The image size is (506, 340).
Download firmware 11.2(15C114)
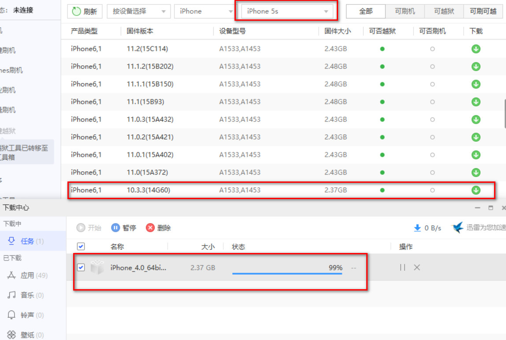coord(476,49)
